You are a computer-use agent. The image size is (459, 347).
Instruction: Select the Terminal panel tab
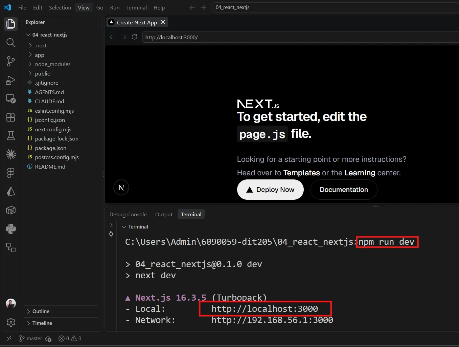[191, 214]
